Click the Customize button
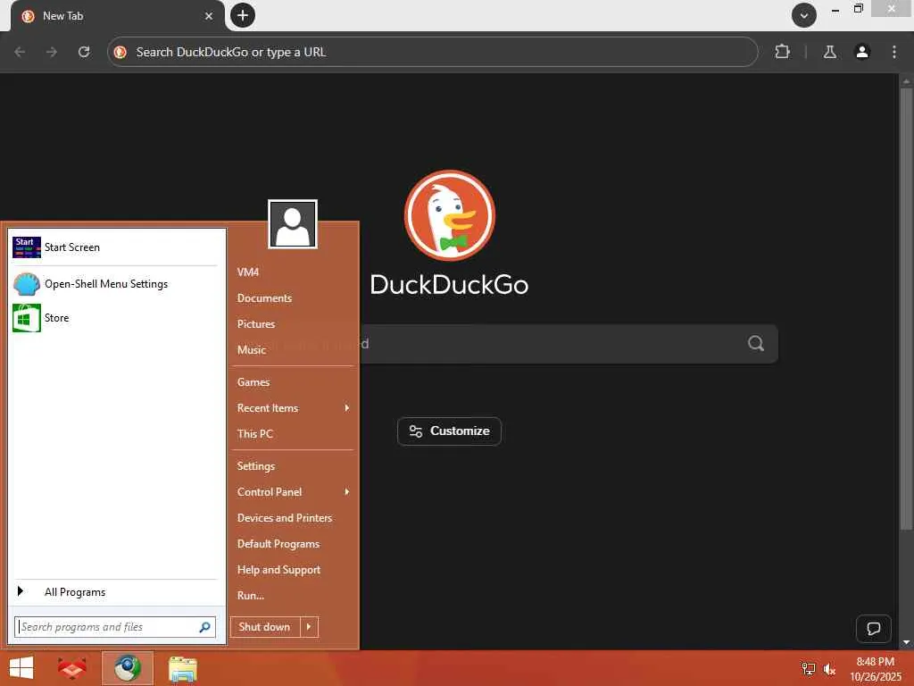The width and height of the screenshot is (914, 686). click(450, 431)
